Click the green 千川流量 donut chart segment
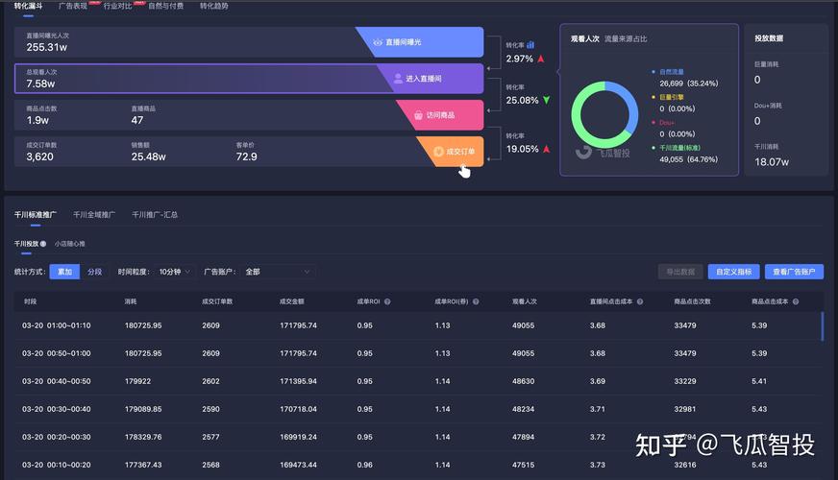 [579, 123]
